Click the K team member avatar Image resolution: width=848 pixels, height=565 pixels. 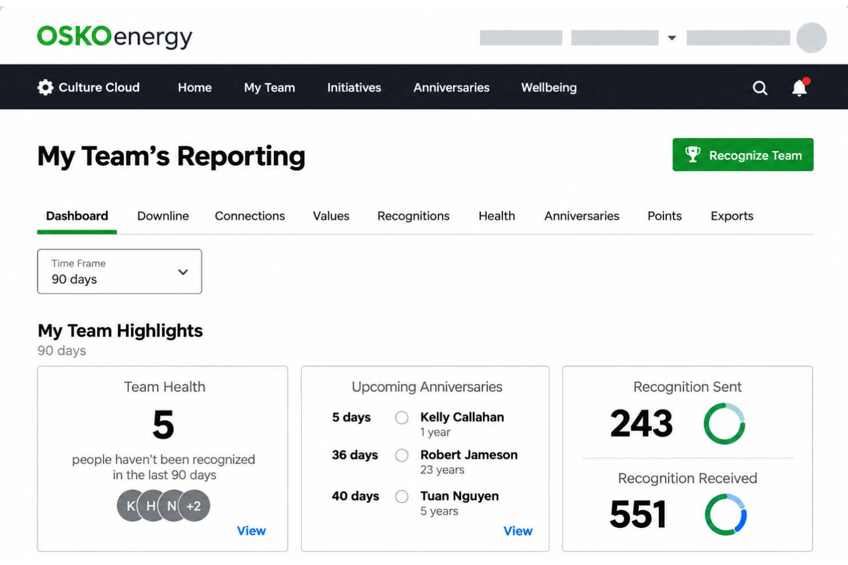(x=131, y=505)
